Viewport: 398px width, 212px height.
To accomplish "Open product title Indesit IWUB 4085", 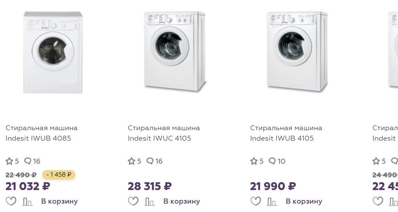I will (42, 133).
